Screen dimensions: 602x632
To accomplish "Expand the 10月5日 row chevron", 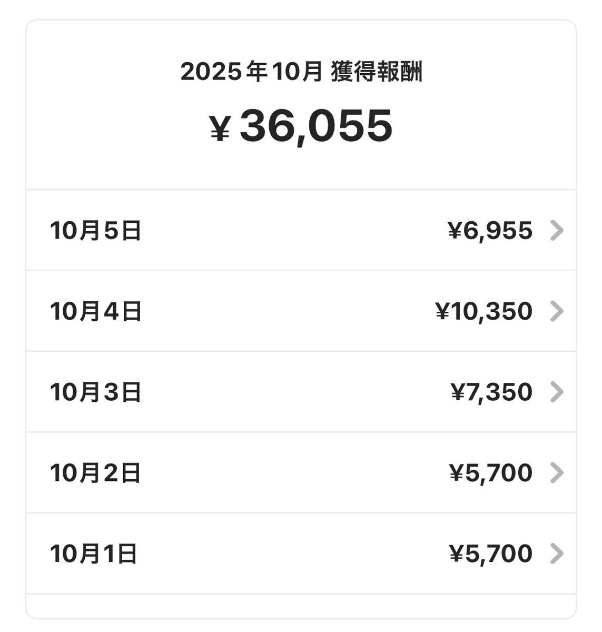I will click(556, 231).
